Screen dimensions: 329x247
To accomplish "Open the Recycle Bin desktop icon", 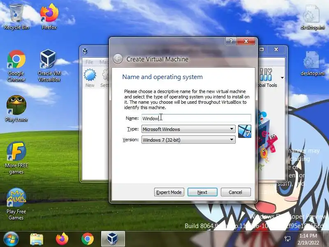I will click(x=16, y=16).
